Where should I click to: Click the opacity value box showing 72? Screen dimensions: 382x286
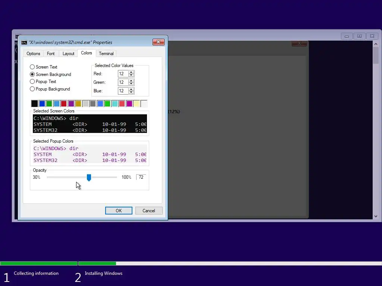tap(141, 177)
